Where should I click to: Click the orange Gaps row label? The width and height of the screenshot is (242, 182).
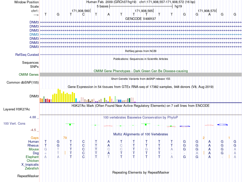coord(35,138)
